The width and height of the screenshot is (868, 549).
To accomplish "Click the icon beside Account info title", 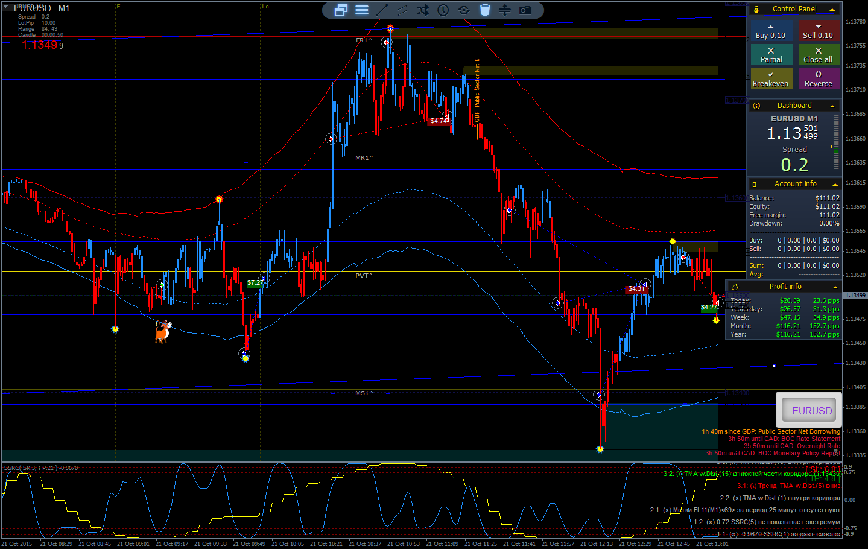I will [755, 184].
